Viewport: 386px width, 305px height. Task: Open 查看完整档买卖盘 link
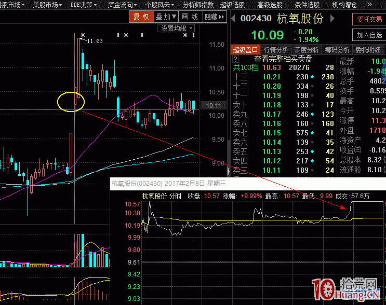tap(283, 59)
